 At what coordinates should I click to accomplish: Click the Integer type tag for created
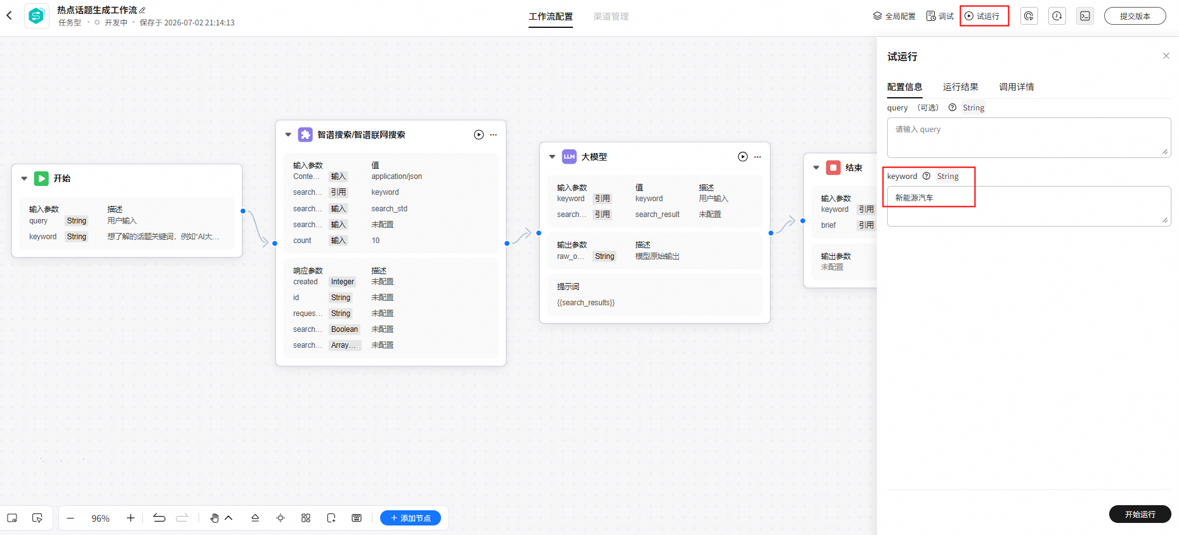pos(343,282)
